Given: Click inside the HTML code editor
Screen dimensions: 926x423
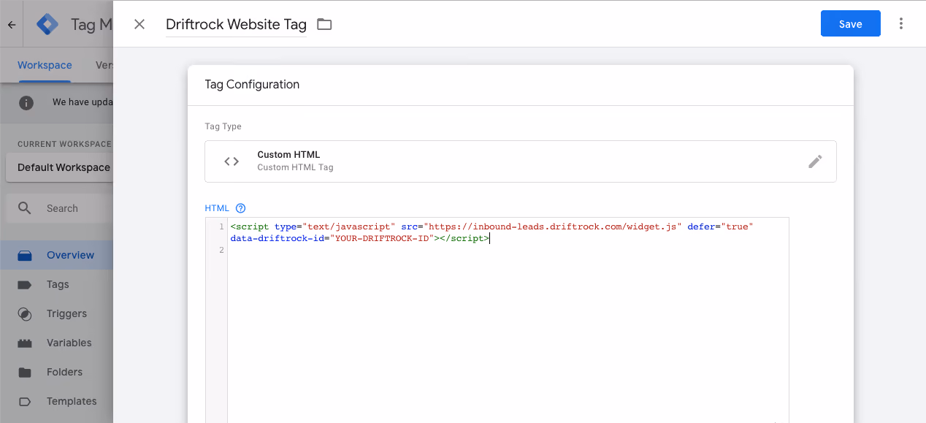Looking at the screenshot, I should [x=508, y=320].
